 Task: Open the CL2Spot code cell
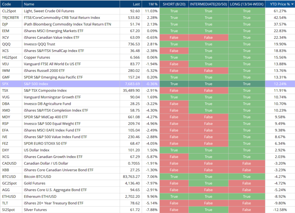pos(11,11)
